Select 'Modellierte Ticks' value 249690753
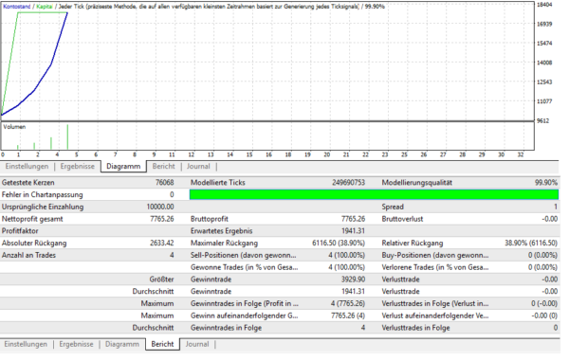The height and width of the screenshot is (361, 569). 348,183
